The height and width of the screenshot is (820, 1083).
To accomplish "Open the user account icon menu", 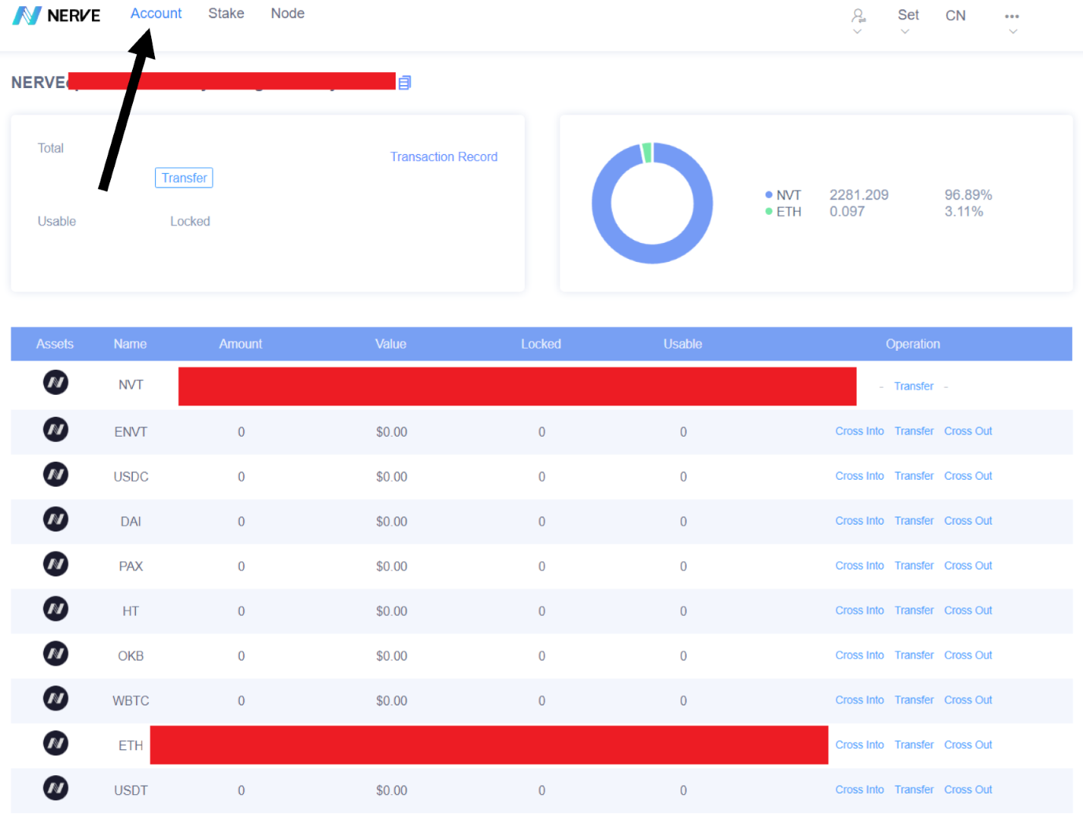I will click(x=858, y=15).
